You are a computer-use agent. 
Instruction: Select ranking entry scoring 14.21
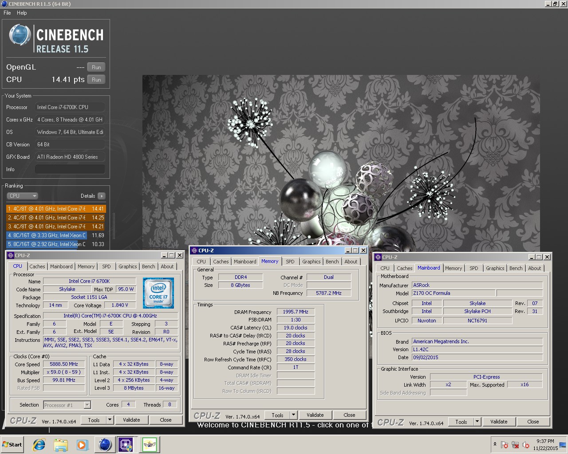(x=56, y=227)
